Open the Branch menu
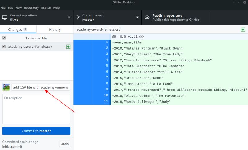Screen dimensions: 248x150 (46, 7)
